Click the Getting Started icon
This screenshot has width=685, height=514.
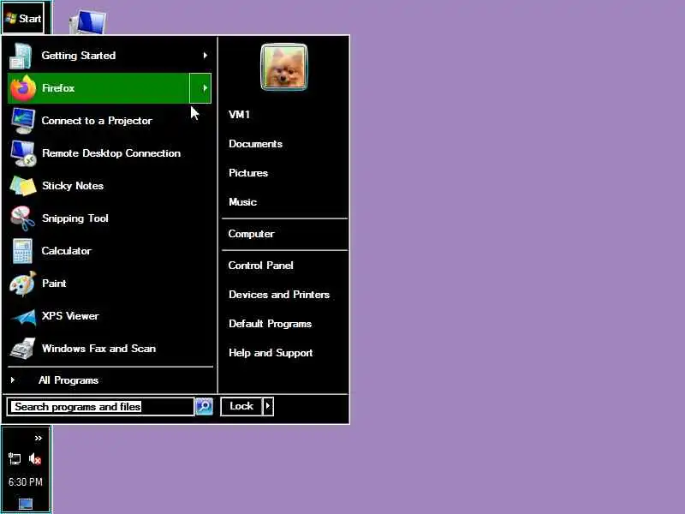(20, 56)
